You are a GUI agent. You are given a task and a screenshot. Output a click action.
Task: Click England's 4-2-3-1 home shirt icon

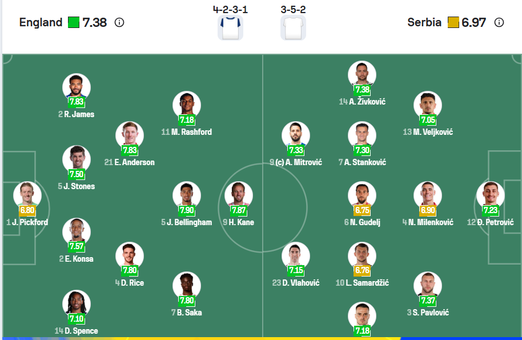tap(230, 28)
